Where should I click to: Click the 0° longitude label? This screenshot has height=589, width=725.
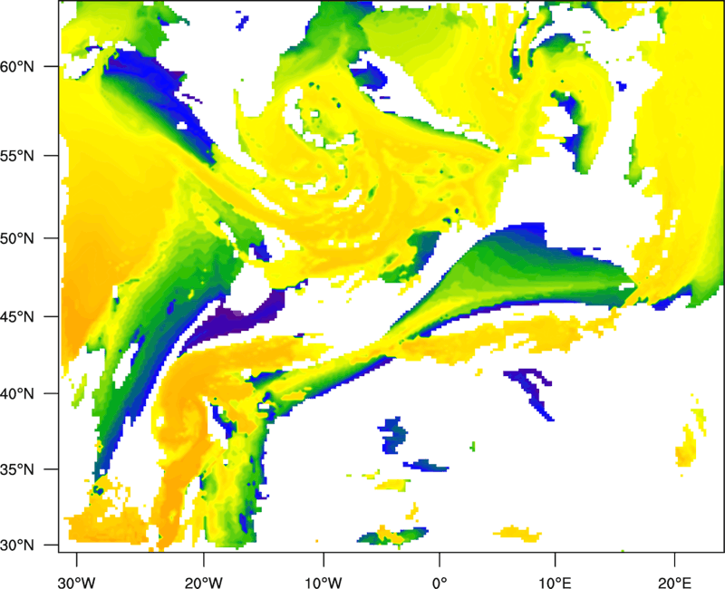(440, 583)
